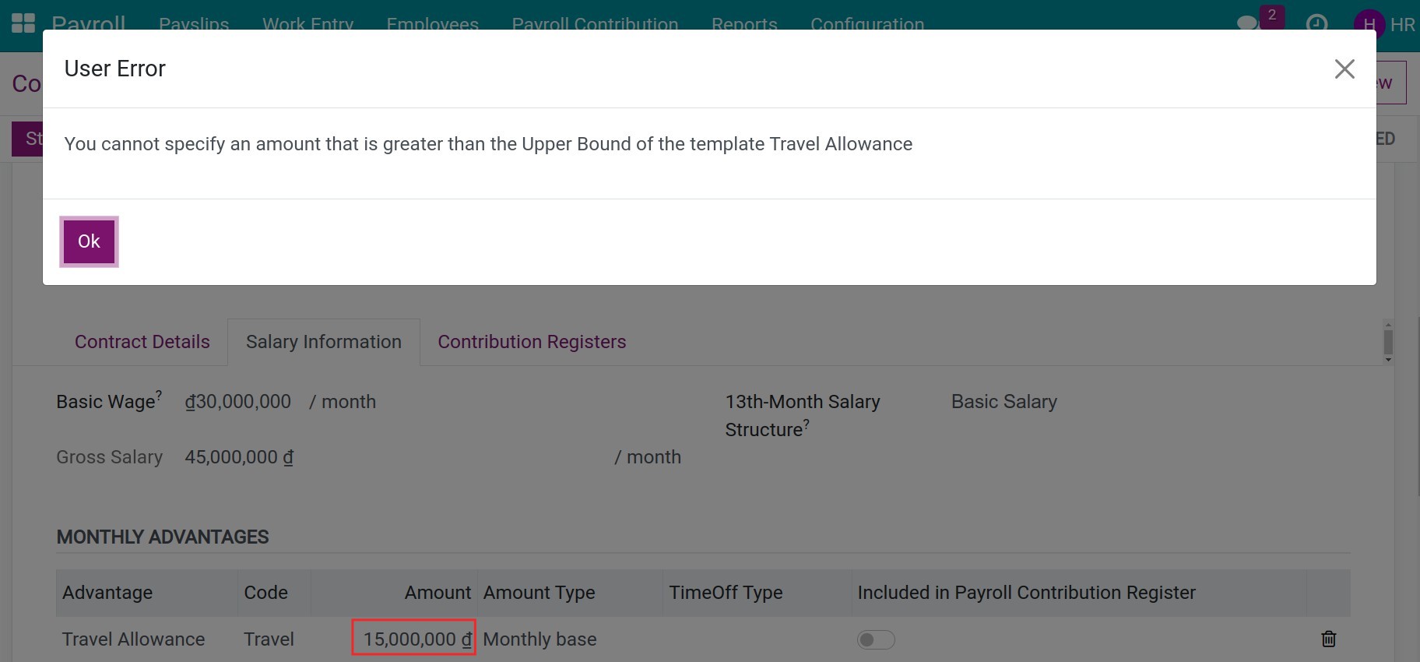Close the User Error dialog with X
Viewport: 1420px width, 662px height.
click(1344, 69)
